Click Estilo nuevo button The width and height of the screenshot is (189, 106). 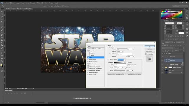pyautogui.click(x=150, y=52)
